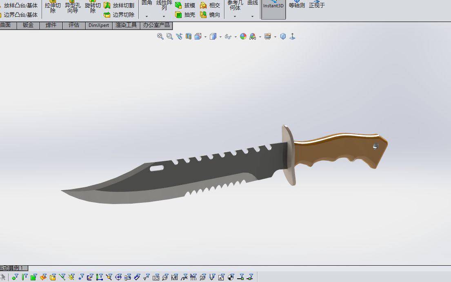
Task: Expand the View Orientation dropdown arrow
Action: (205, 37)
